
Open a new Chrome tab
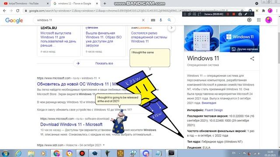[x=105, y=3]
